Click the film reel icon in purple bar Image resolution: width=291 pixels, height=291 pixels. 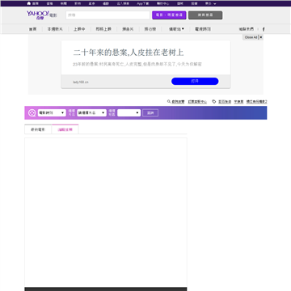click(32, 112)
